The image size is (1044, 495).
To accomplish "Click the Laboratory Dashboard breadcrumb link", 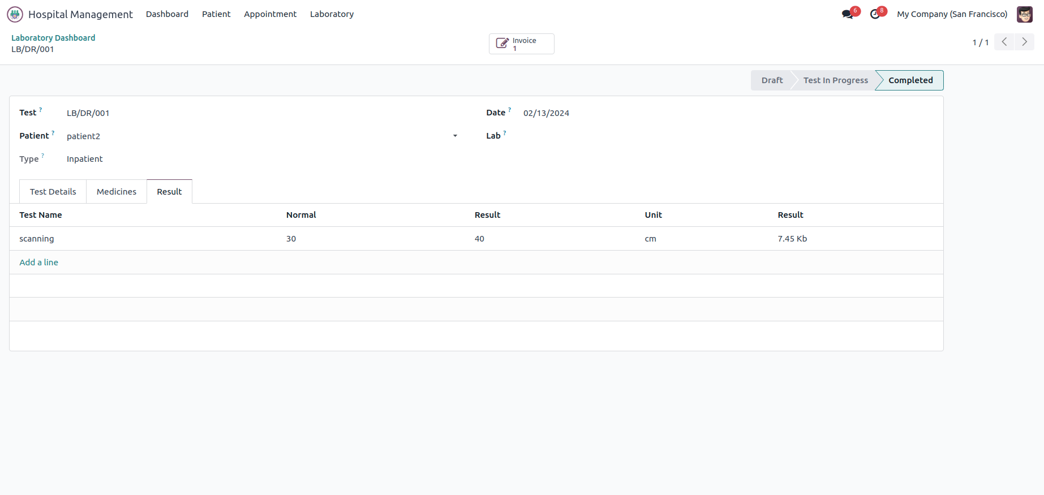I will (53, 38).
